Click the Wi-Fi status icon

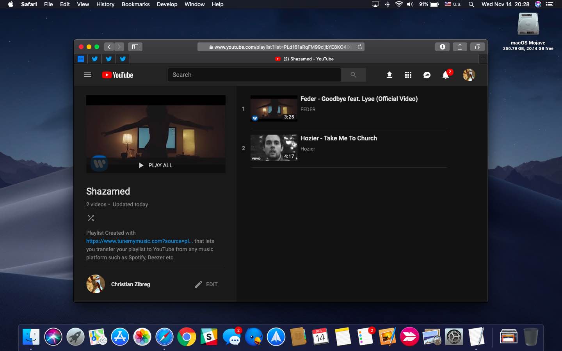(x=399, y=4)
